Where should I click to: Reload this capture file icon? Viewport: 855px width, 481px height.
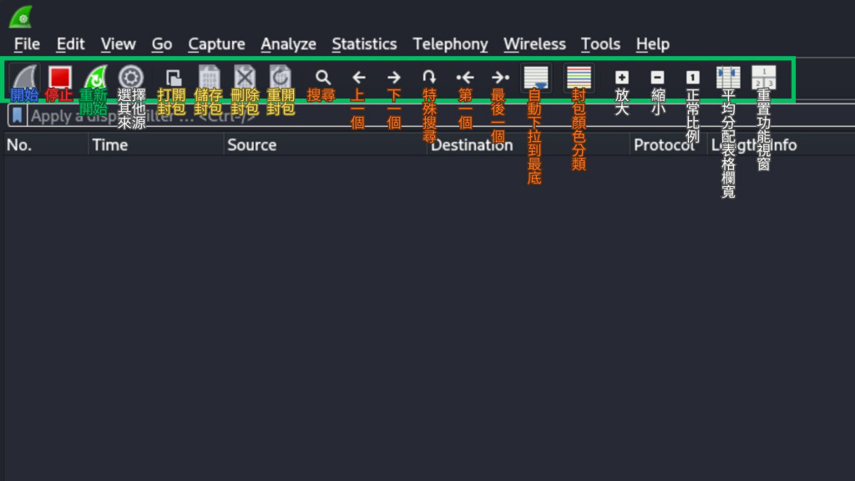point(281,78)
